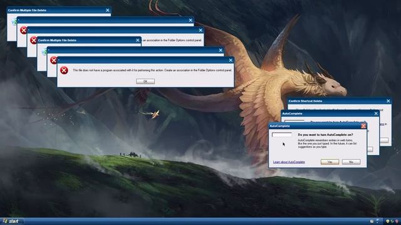Click the white window icon in the system tray

pyautogui.click(x=372, y=221)
